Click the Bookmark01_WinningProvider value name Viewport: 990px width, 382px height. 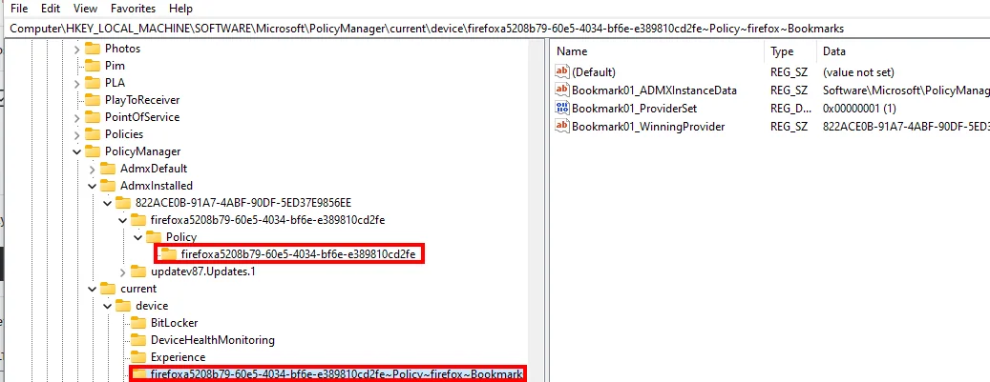(648, 127)
